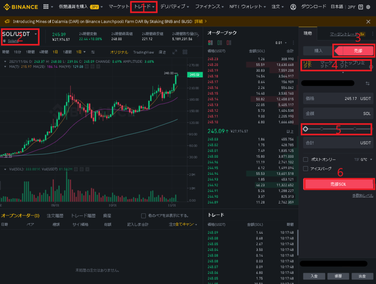The height and width of the screenshot is (284, 376).
Task: Click the 売却SOL button
Action: coord(338,184)
